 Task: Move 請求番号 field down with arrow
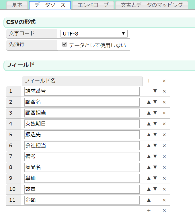coord(155,91)
